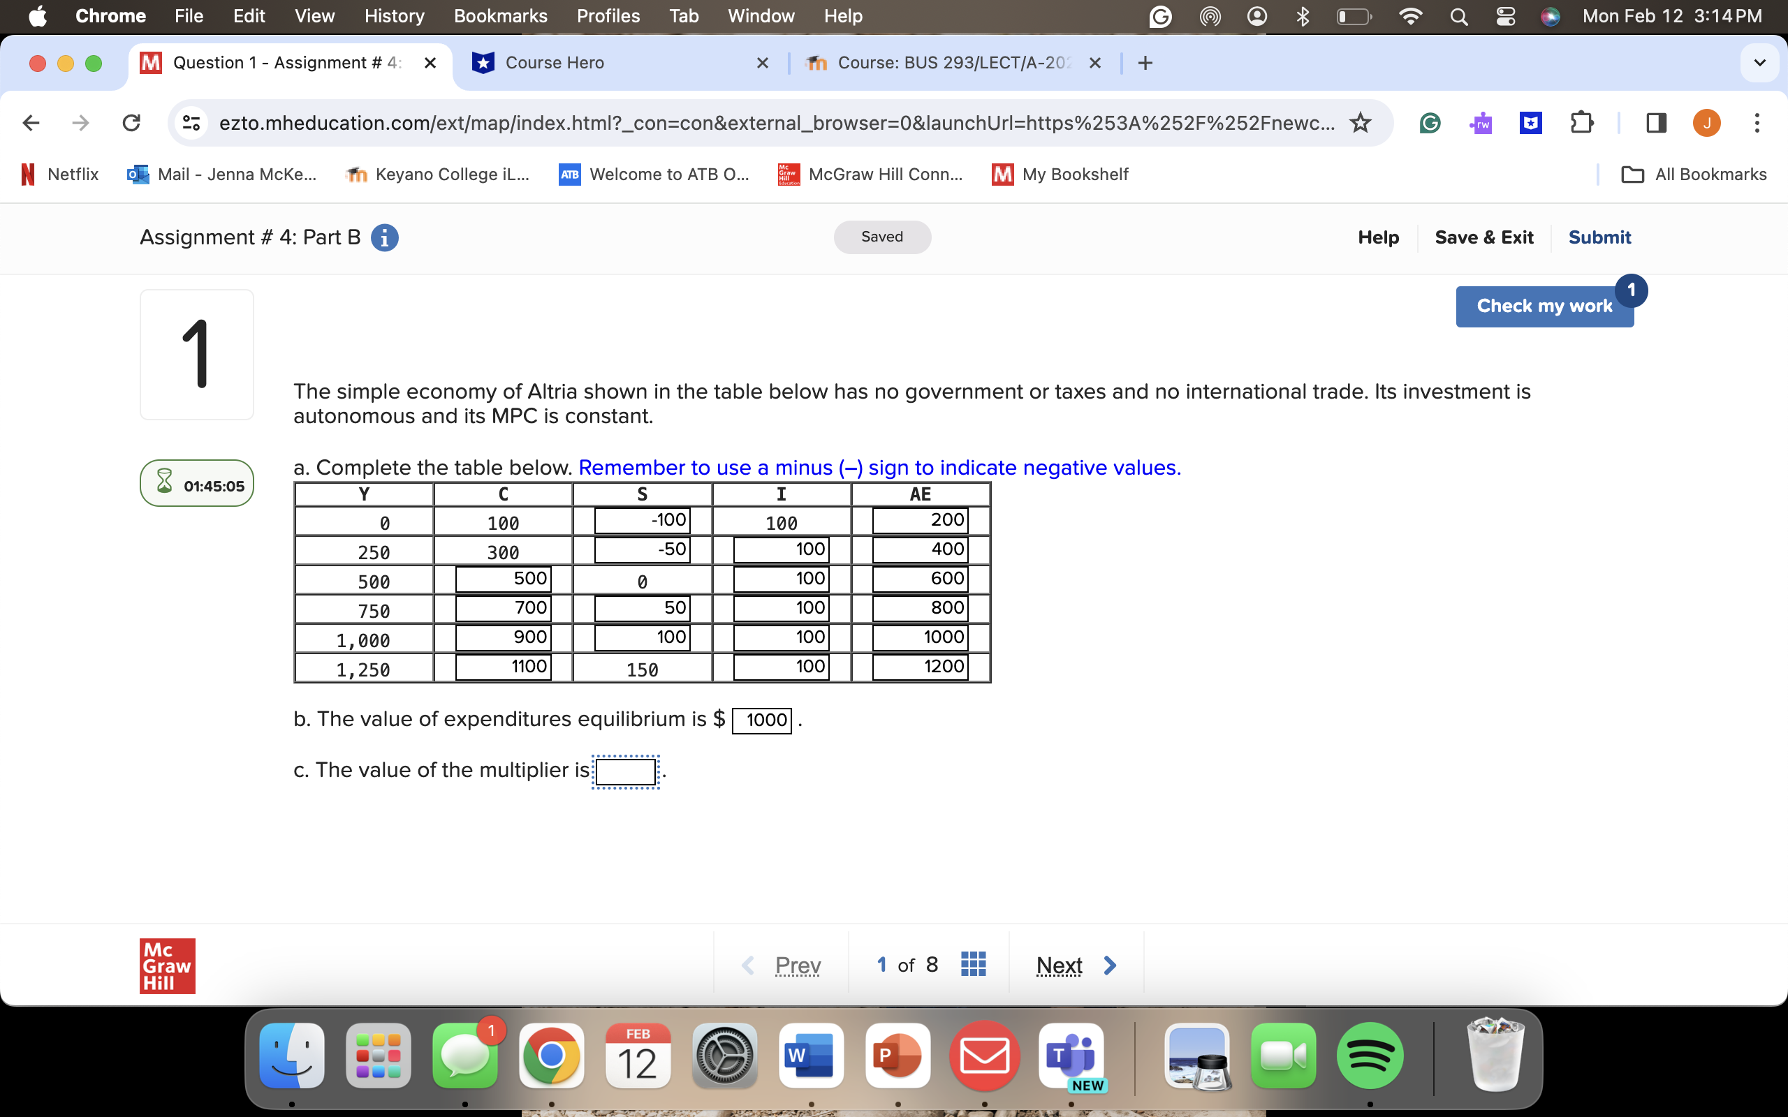Click the page grid icon next to 1 of 8

point(972,964)
